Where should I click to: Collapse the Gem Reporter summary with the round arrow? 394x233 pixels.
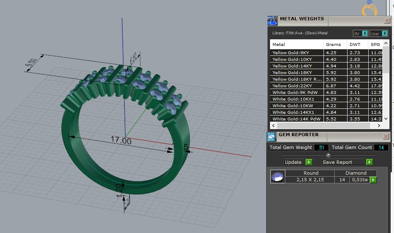pyautogui.click(x=328, y=154)
